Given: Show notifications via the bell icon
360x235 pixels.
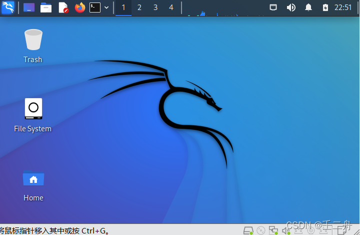Looking at the screenshot, I should click(308, 8).
